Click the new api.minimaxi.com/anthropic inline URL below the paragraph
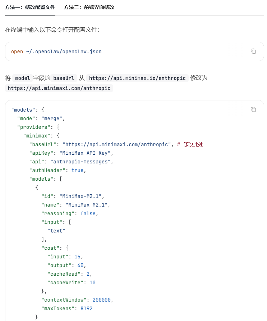This screenshot has height=321, width=267. [59, 88]
